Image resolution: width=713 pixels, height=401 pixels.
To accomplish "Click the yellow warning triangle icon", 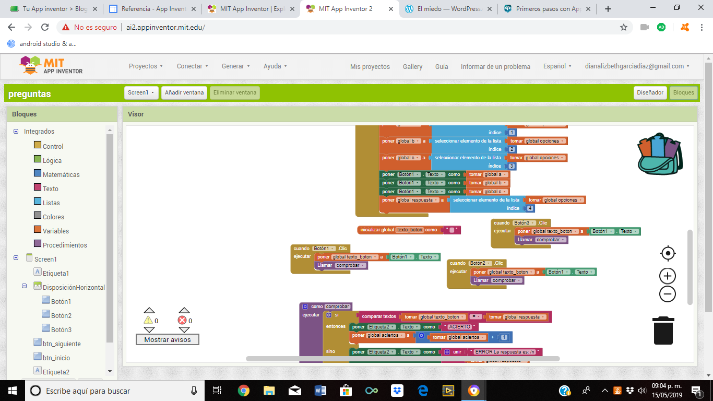I will coord(149,321).
